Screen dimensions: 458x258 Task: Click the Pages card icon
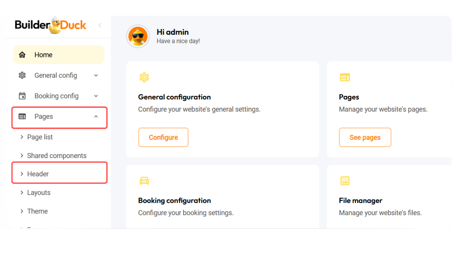(x=345, y=77)
